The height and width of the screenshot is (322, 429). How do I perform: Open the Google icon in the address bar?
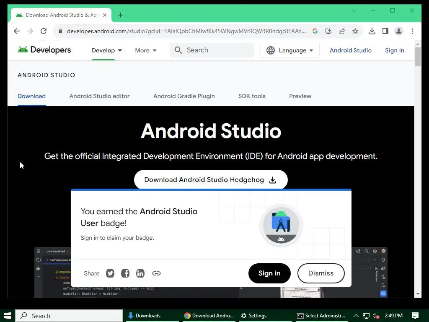(315, 31)
